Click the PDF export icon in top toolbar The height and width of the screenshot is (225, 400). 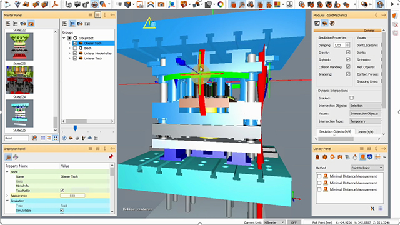pyautogui.click(x=54, y=4)
